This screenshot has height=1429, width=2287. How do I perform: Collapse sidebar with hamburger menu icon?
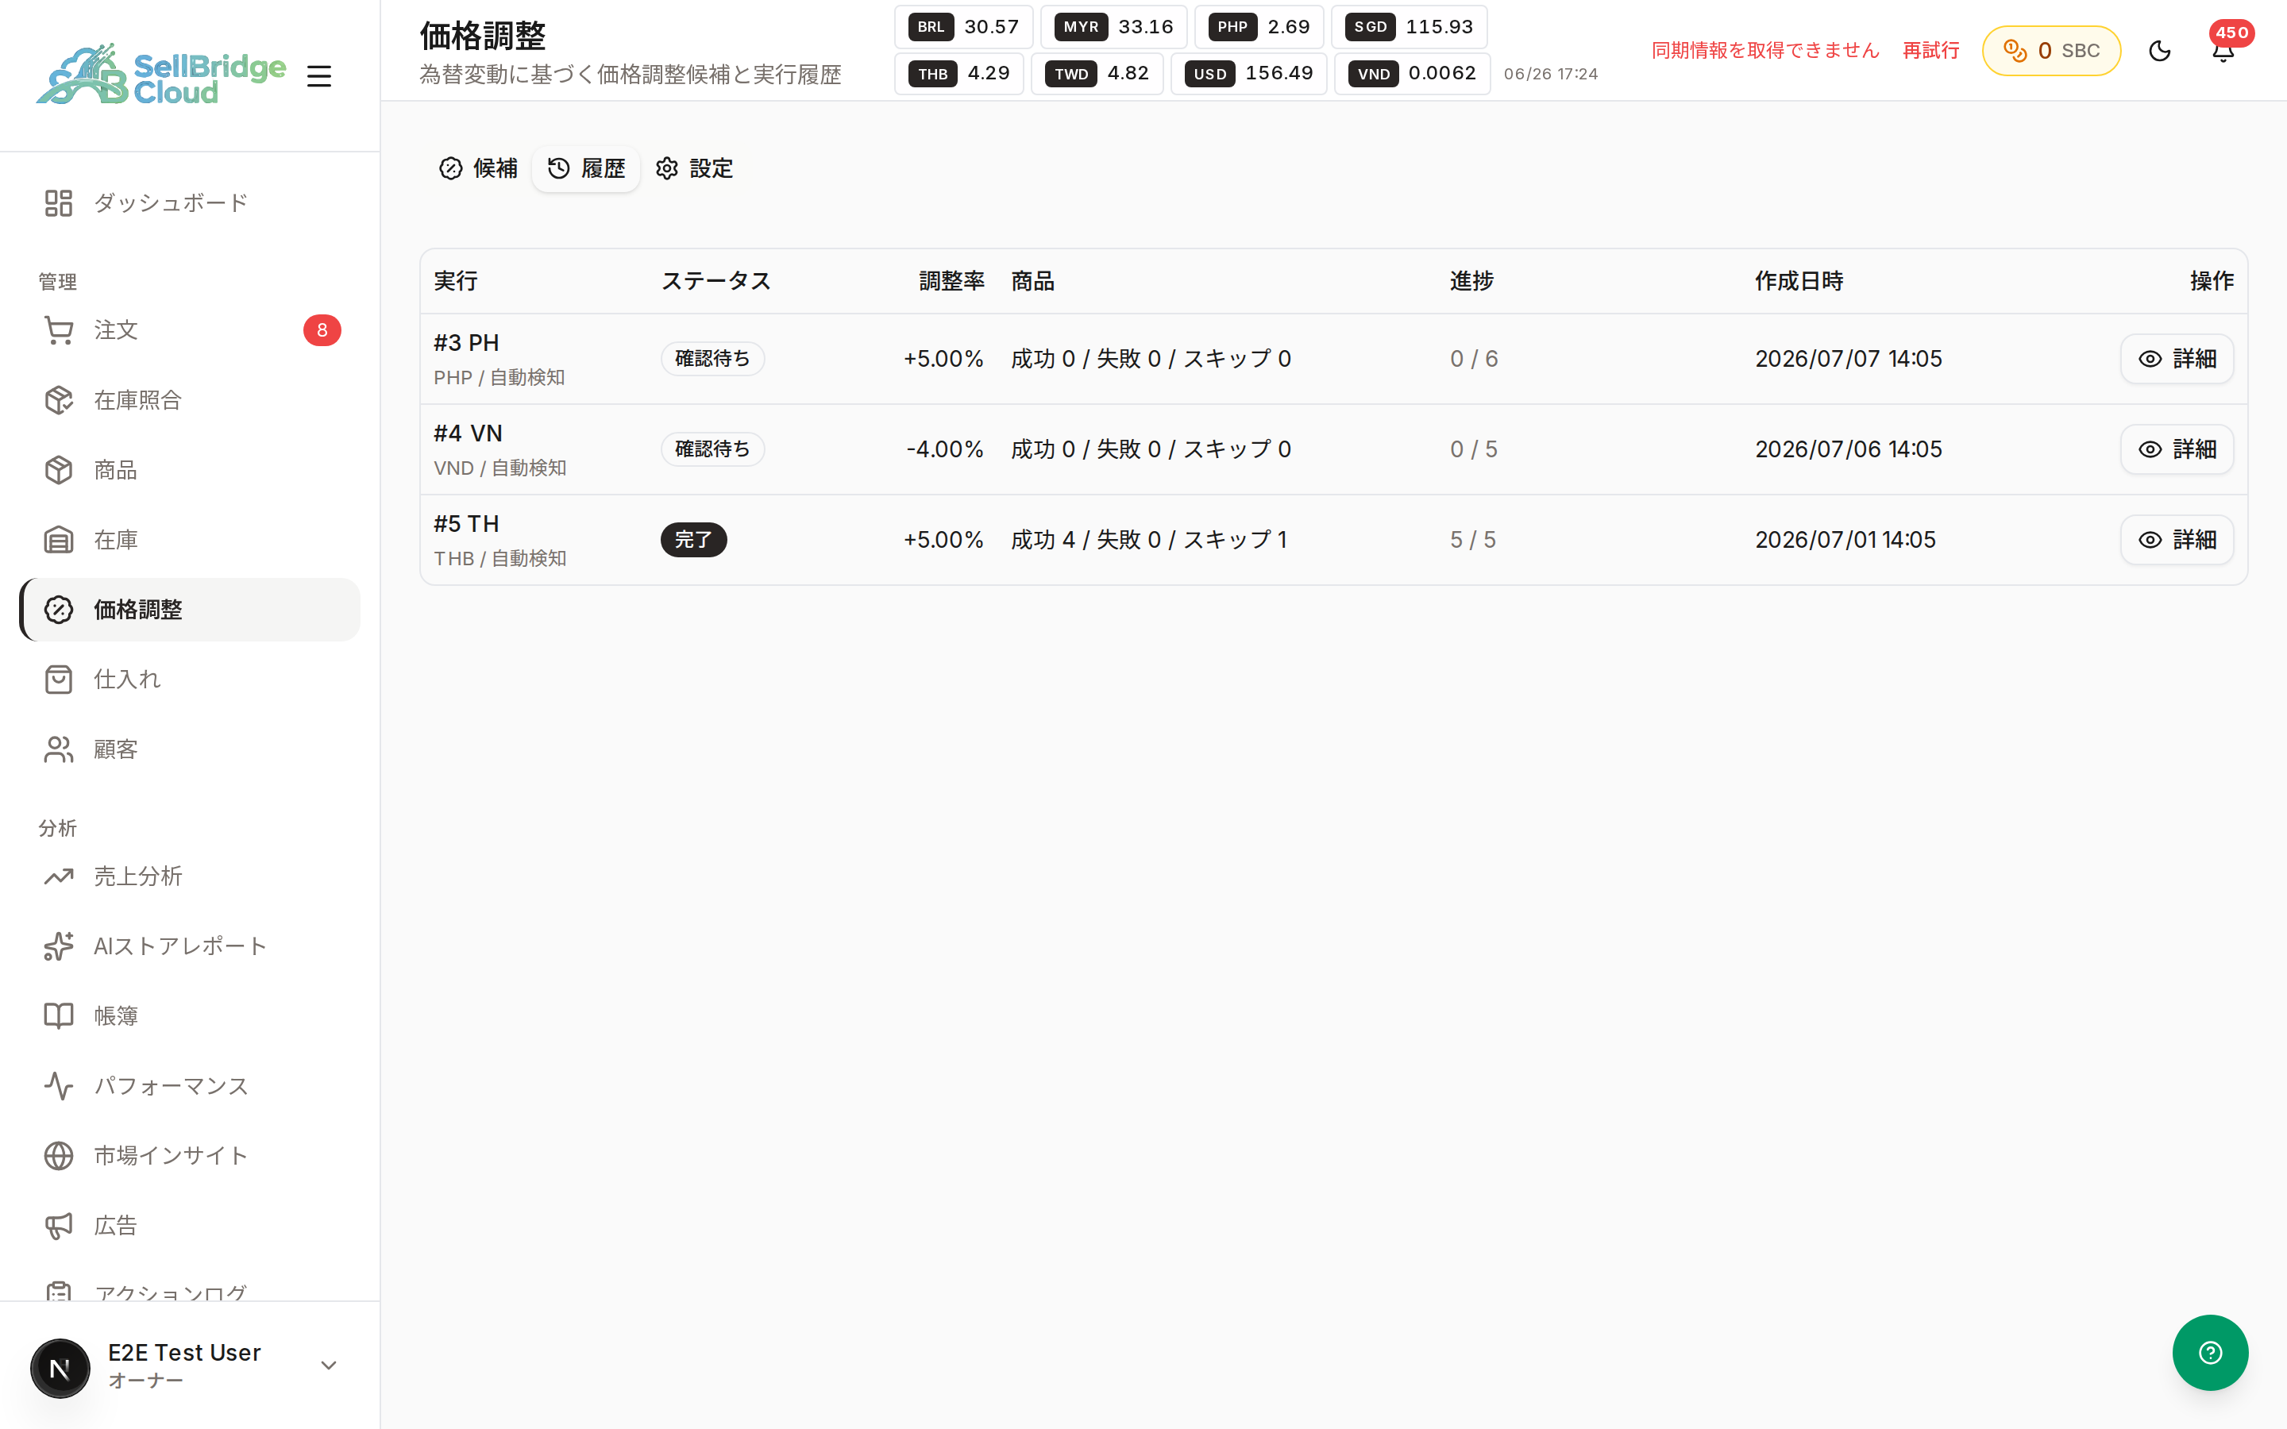[319, 76]
